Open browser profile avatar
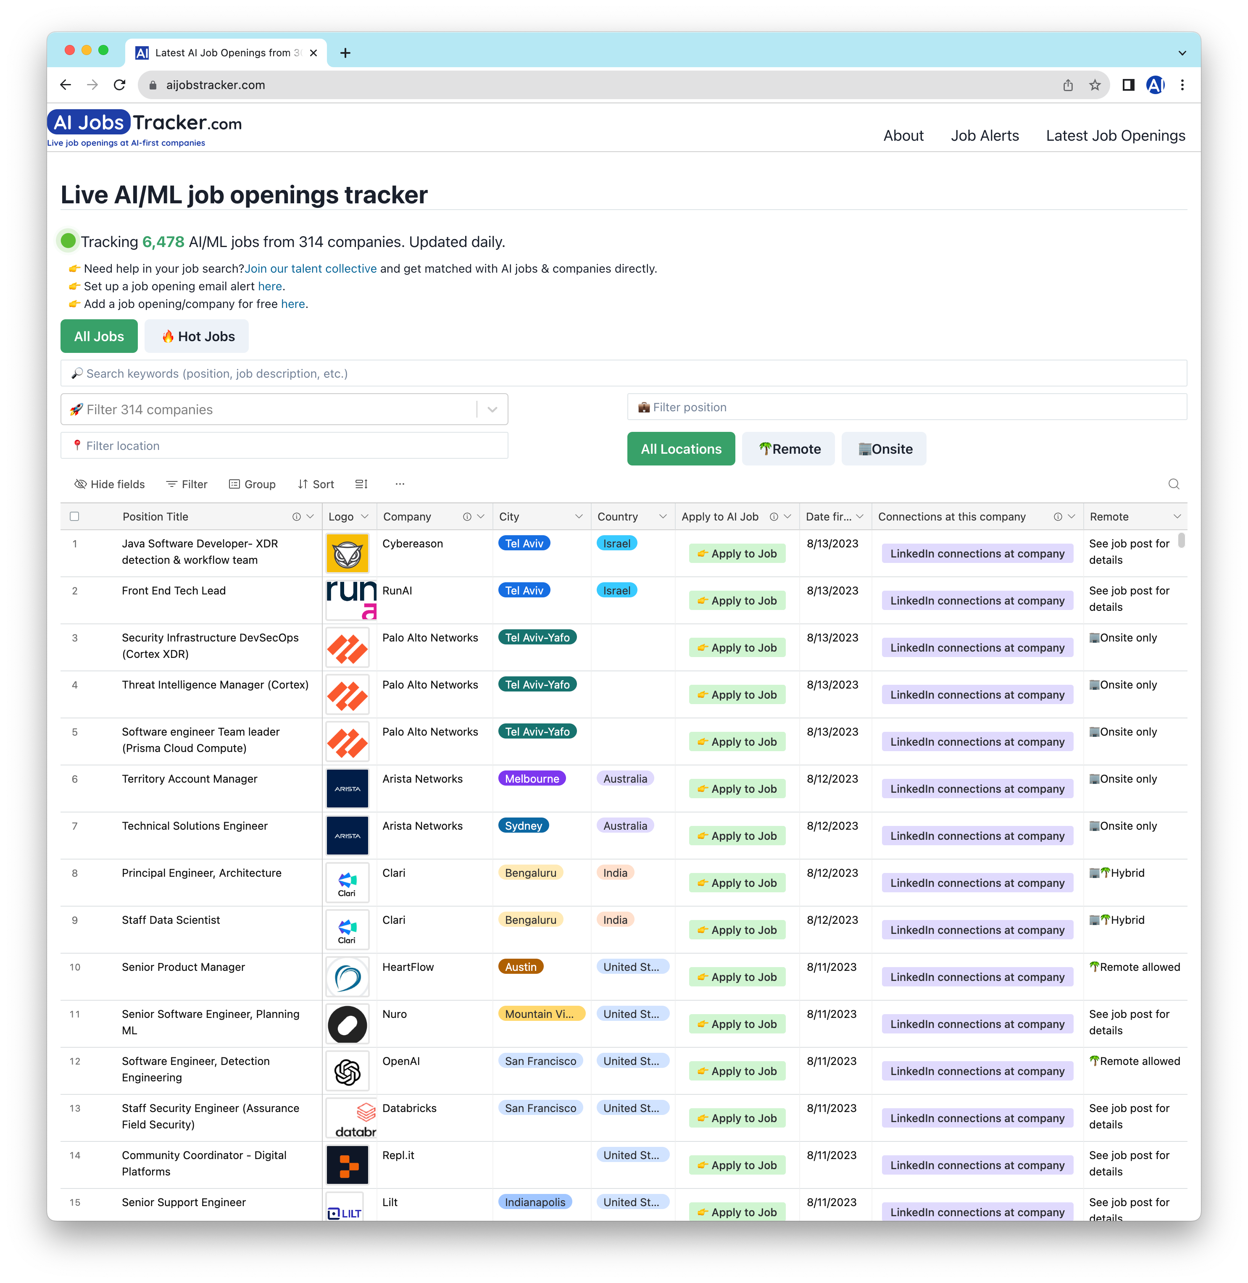Screen dimensions: 1248x1283 tap(1155, 84)
